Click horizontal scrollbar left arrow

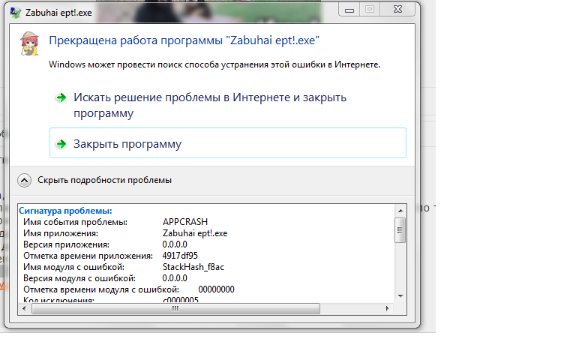point(24,309)
